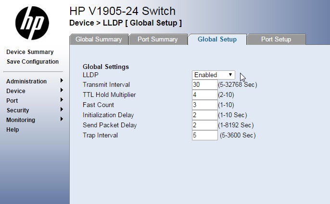Open the LLDP Enabled dropdown

point(214,75)
